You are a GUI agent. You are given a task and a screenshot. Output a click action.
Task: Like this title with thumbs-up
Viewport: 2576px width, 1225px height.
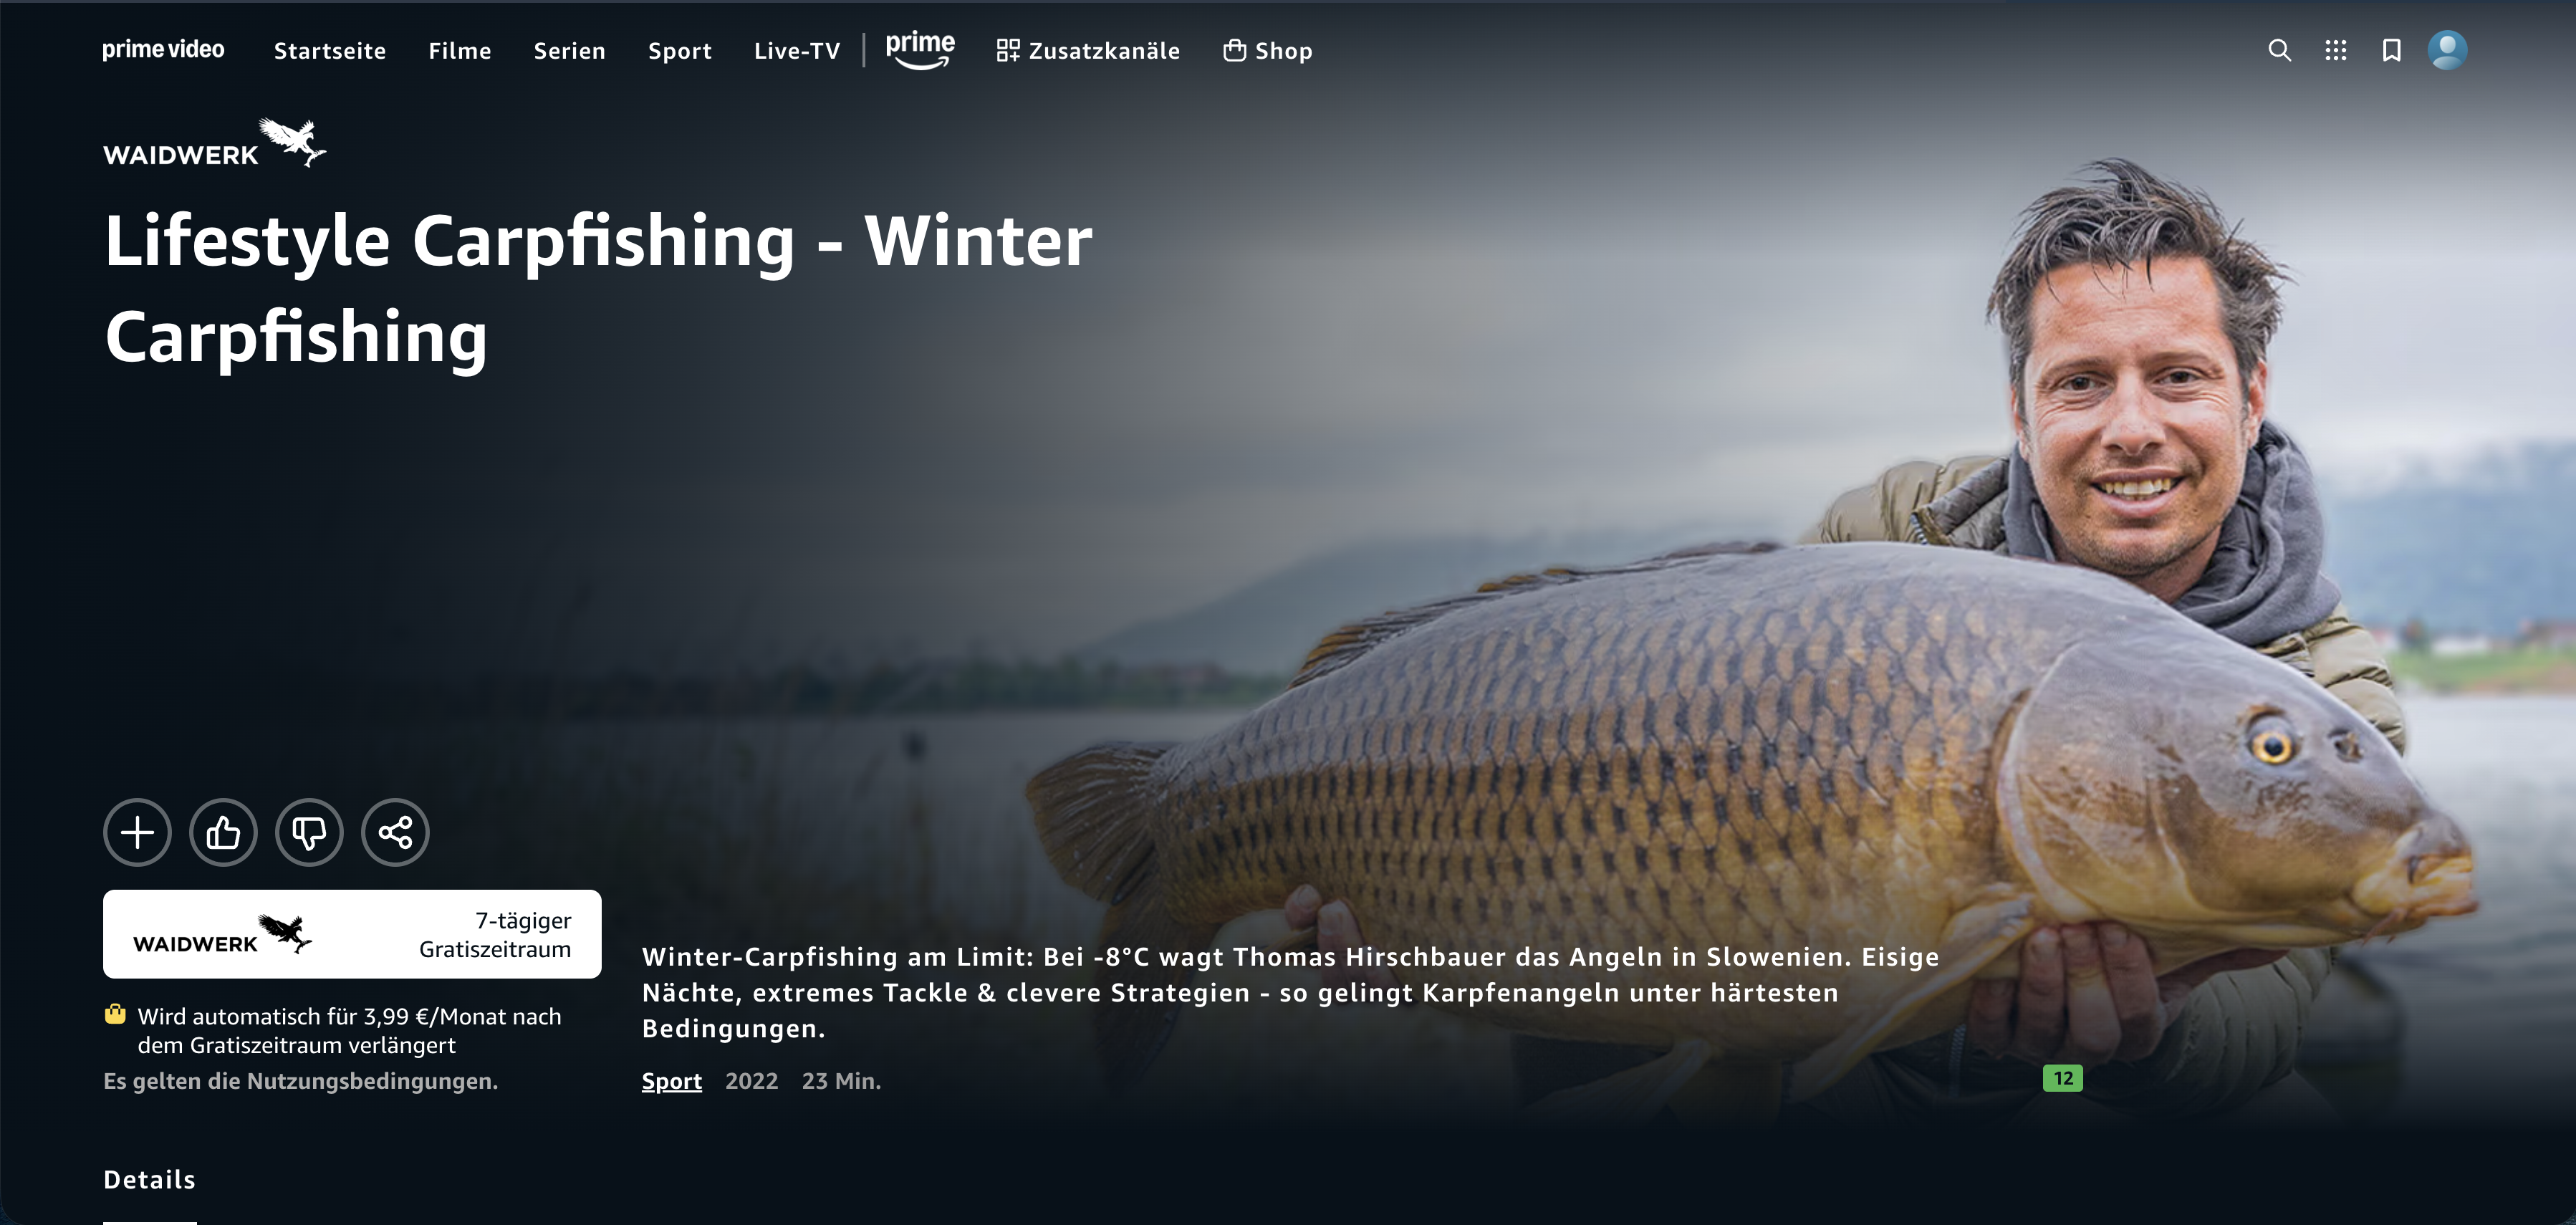pyautogui.click(x=223, y=832)
